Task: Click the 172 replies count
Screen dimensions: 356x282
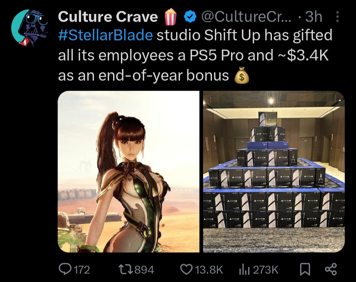Action: [82, 270]
